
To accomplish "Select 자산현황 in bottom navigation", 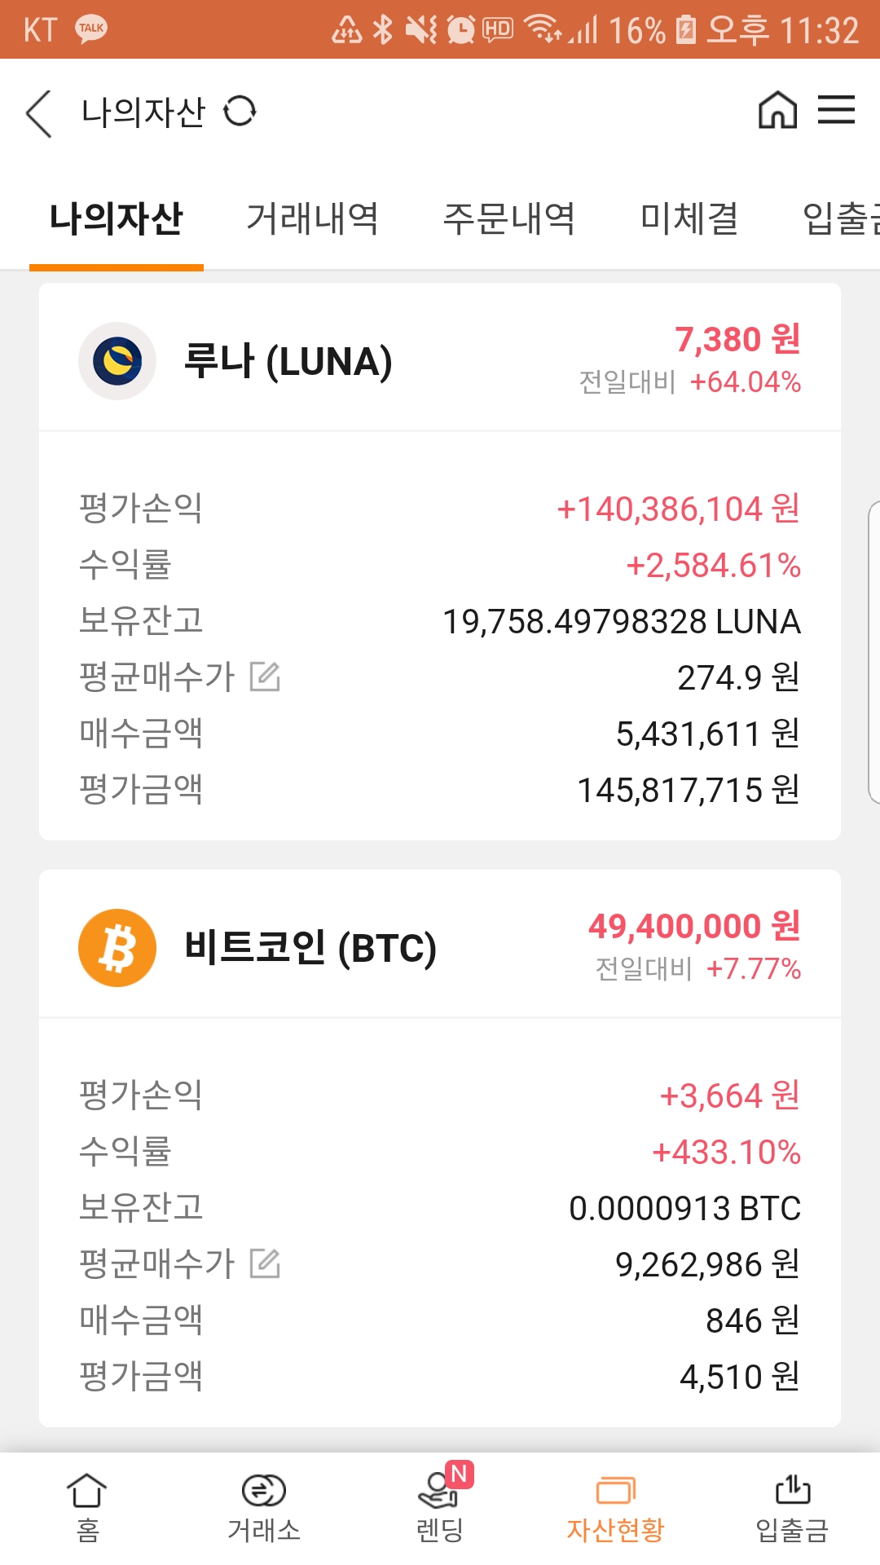I will 616,1508.
